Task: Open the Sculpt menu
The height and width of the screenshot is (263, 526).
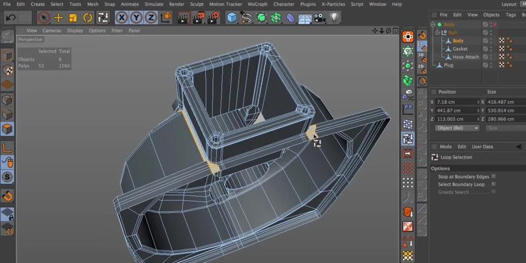Action: click(x=197, y=5)
